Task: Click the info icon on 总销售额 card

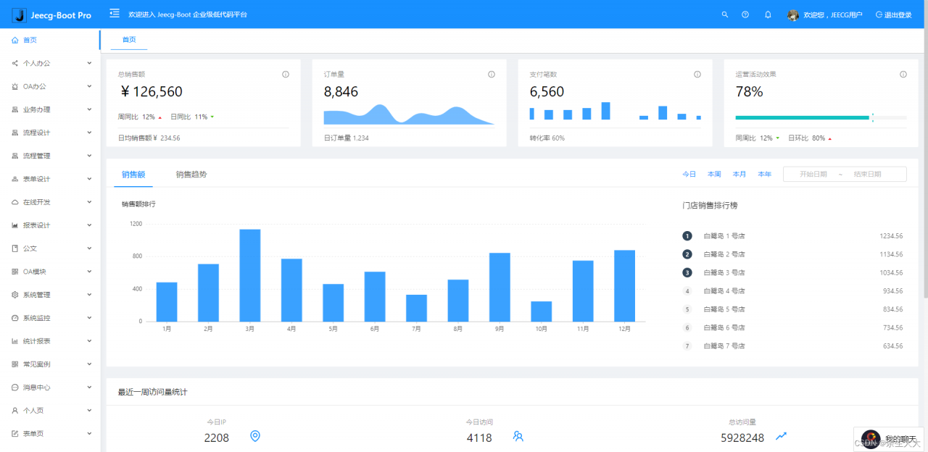Action: (285, 74)
